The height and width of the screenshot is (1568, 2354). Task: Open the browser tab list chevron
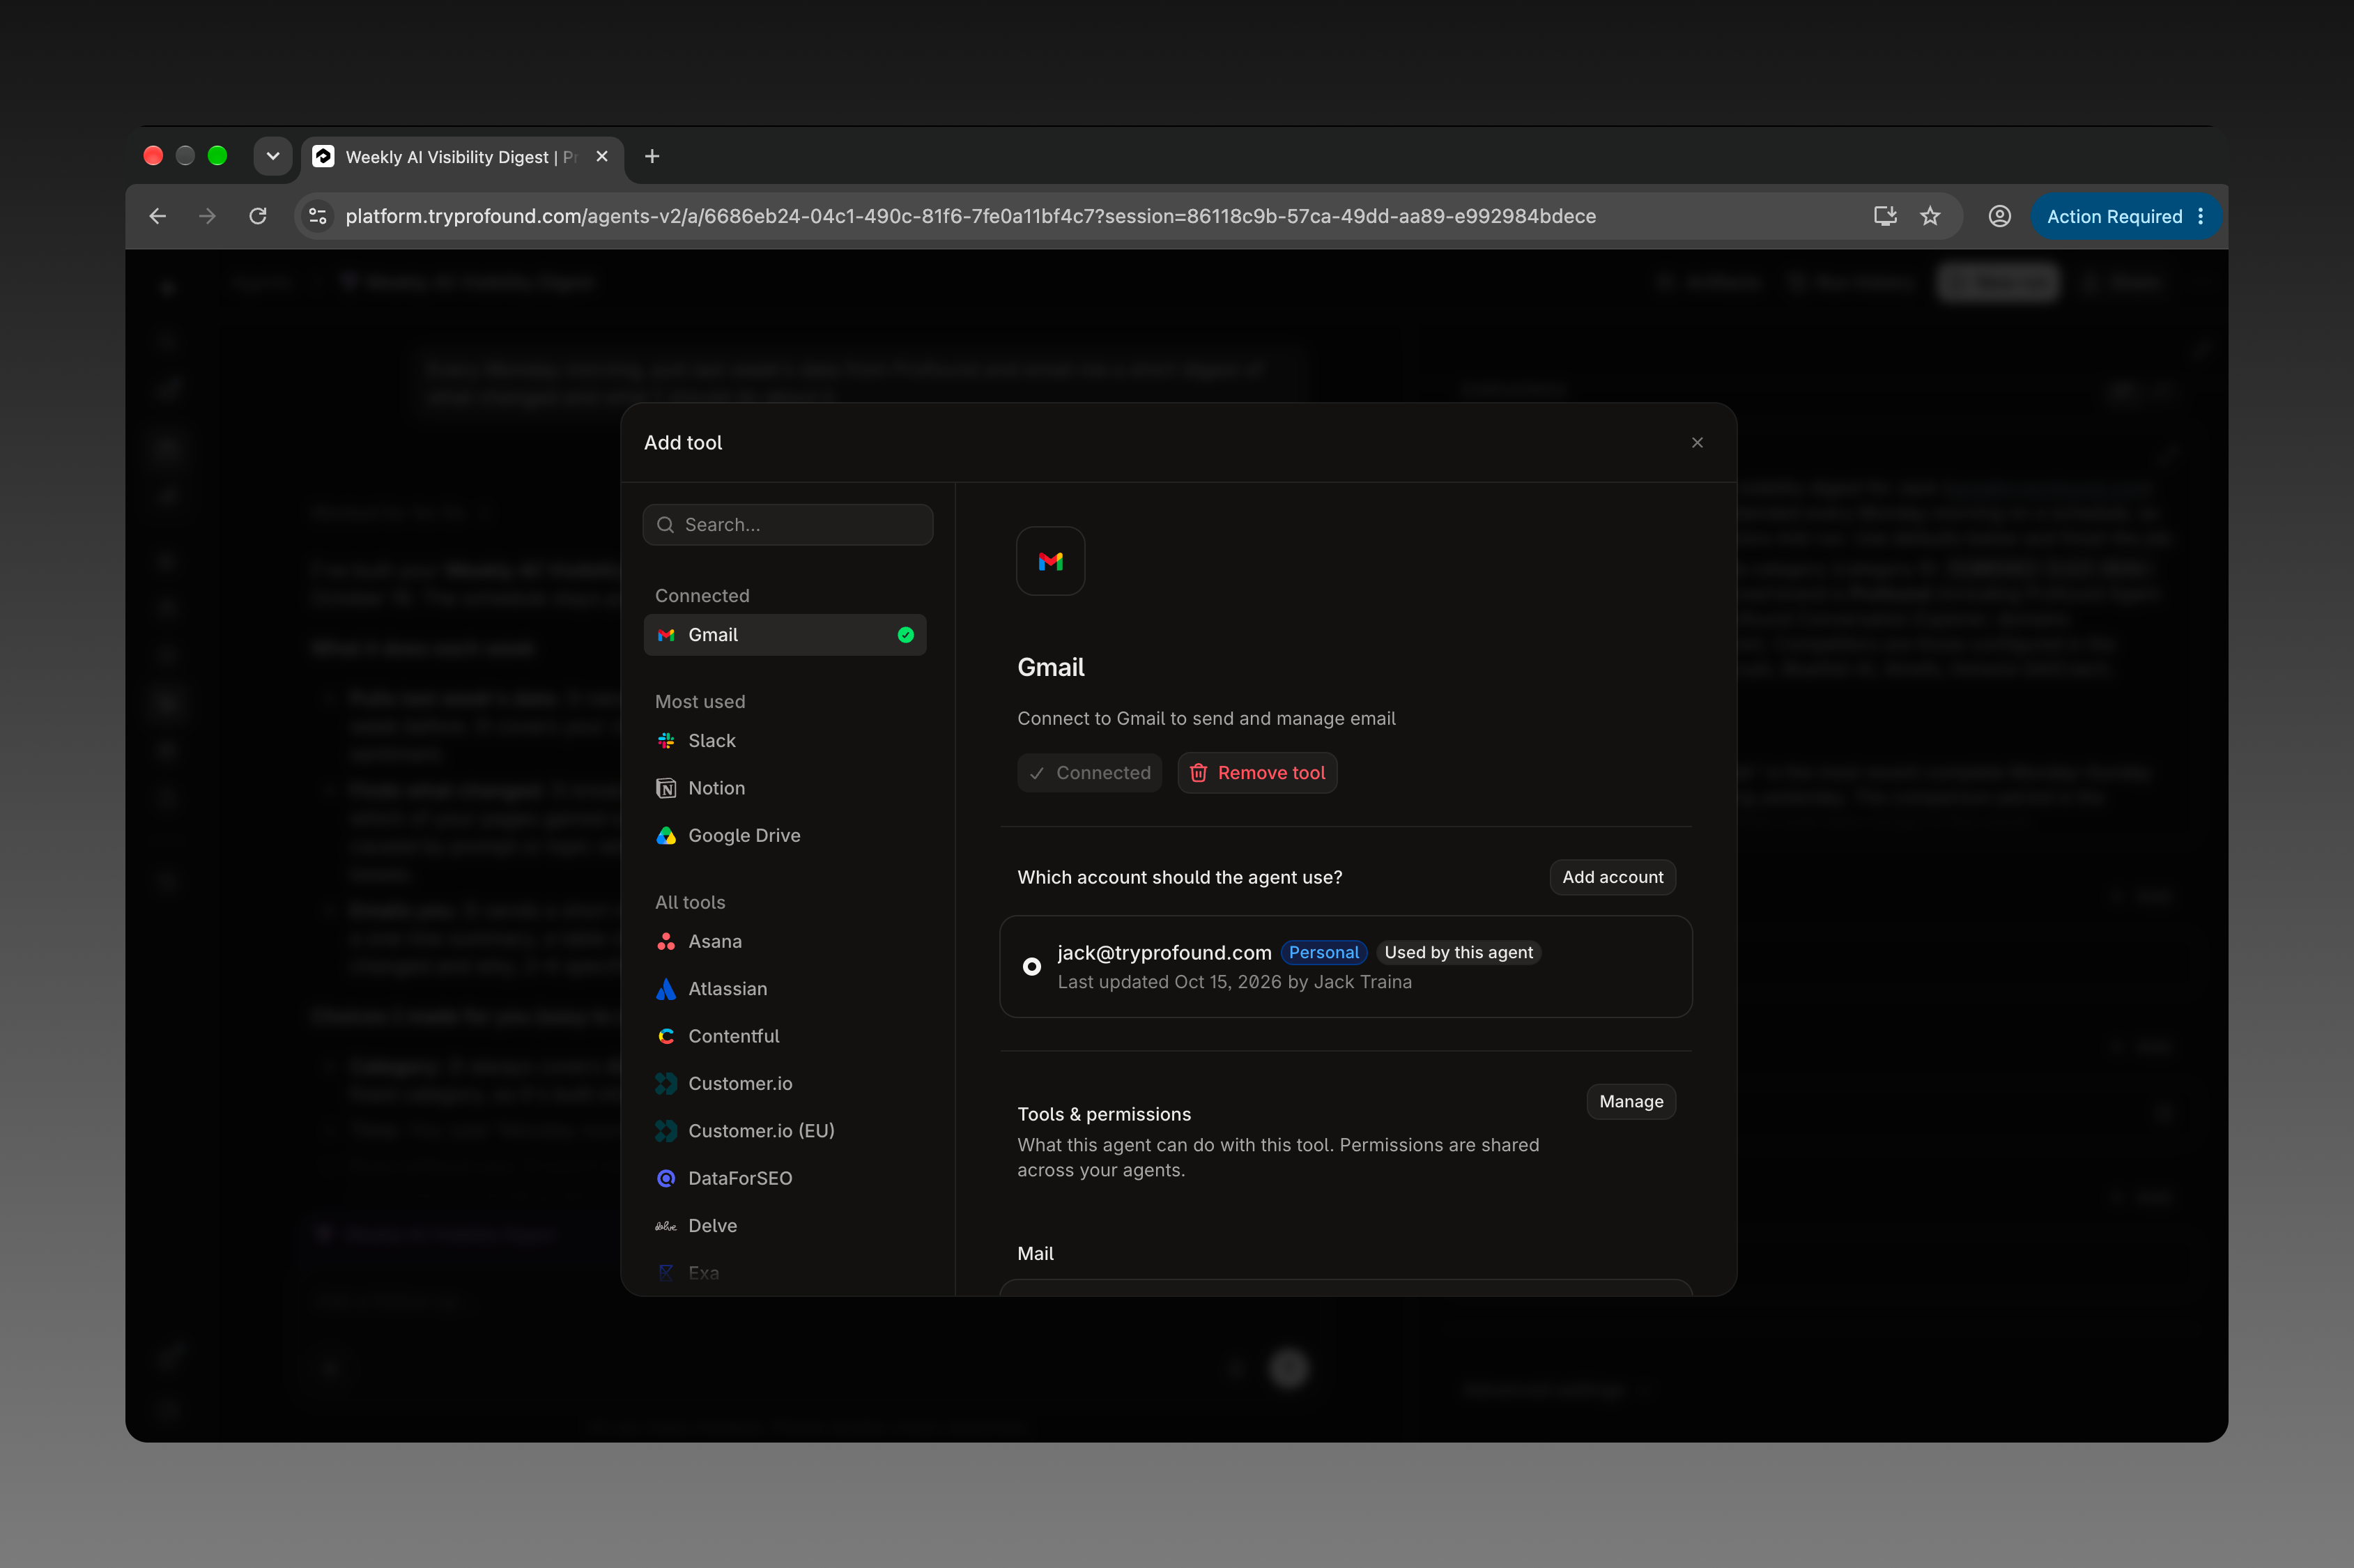(x=273, y=156)
